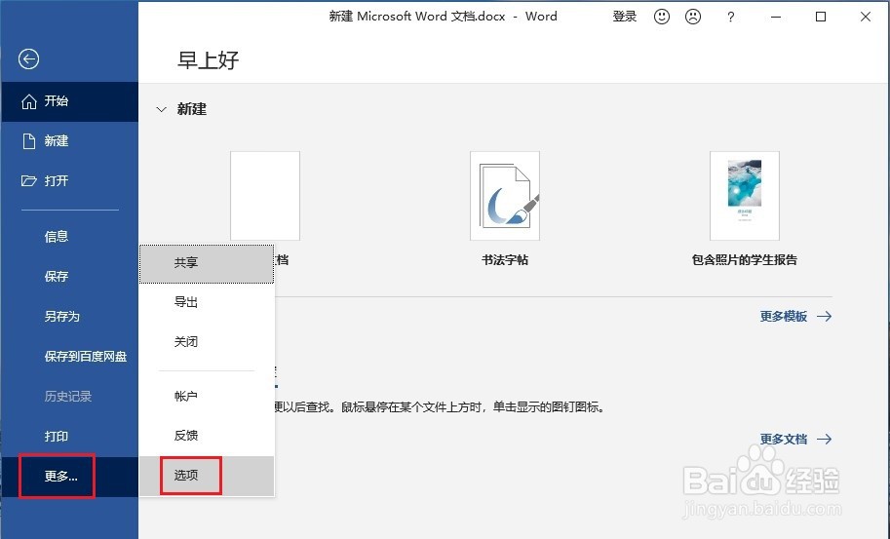
Task: Click the smiley face feedback icon
Action: 662,17
